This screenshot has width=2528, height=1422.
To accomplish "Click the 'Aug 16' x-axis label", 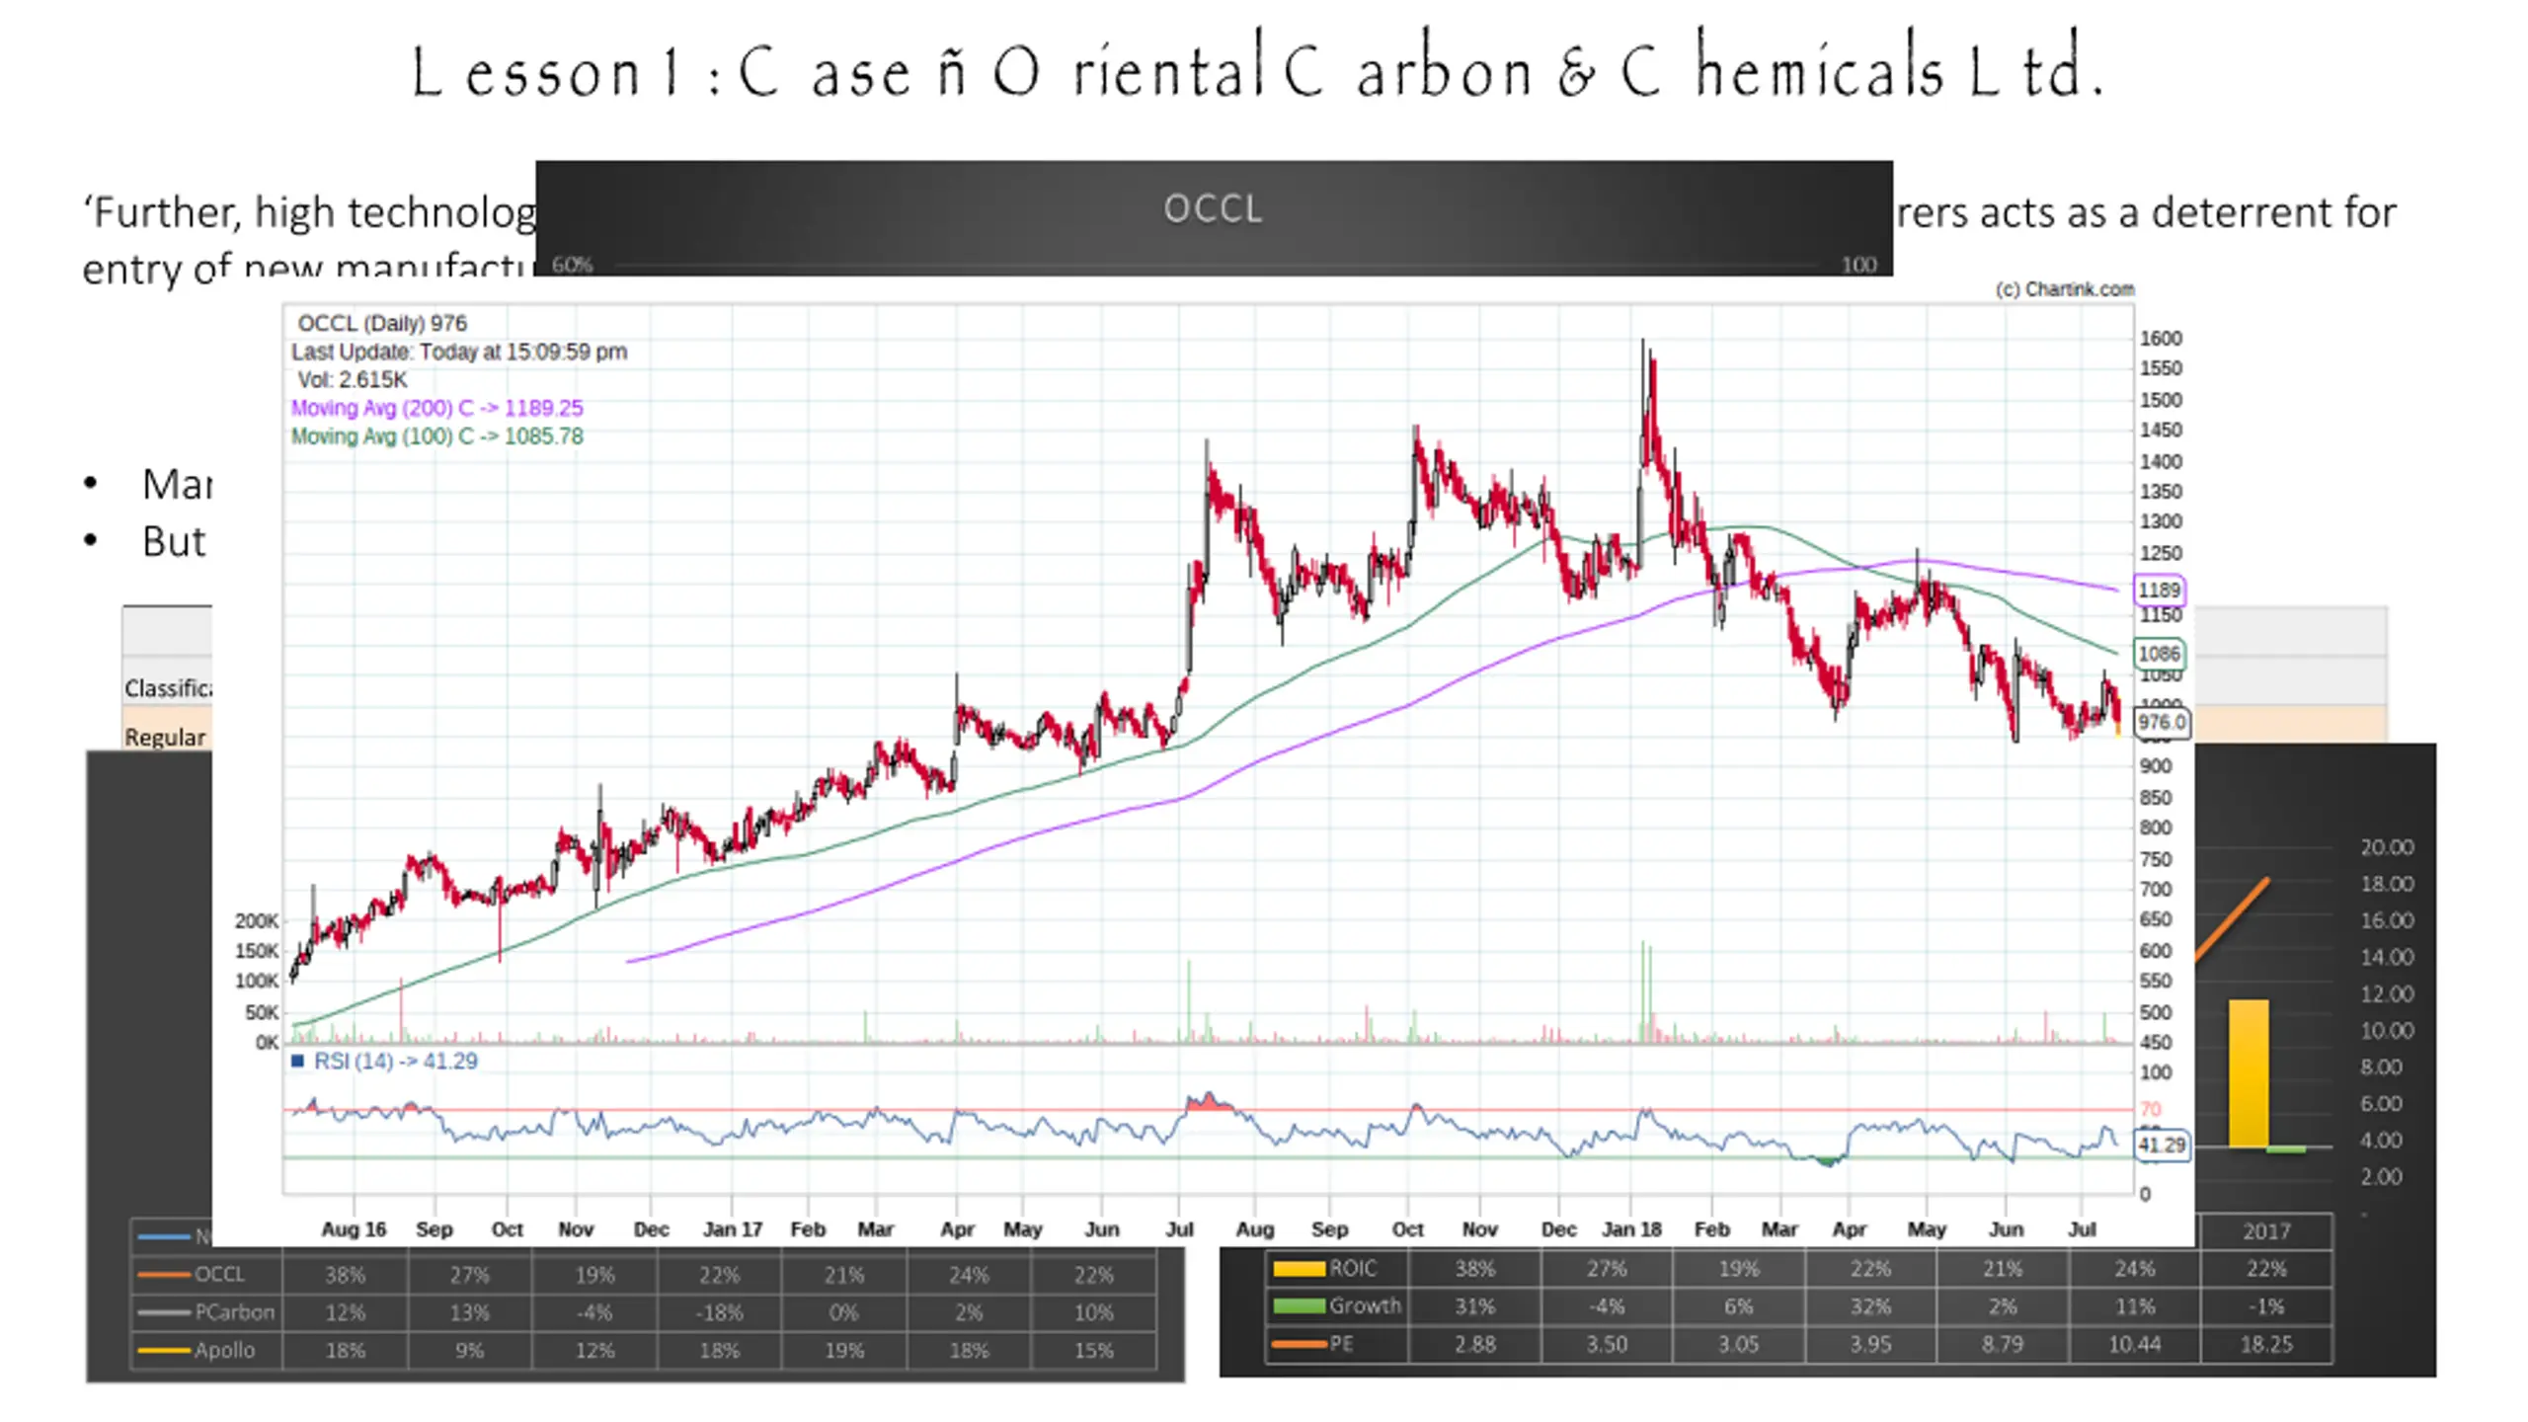I will [354, 1228].
